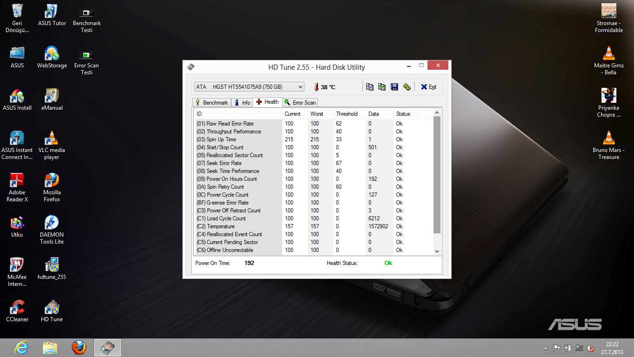Click the muted volume tray icon

pos(590,348)
